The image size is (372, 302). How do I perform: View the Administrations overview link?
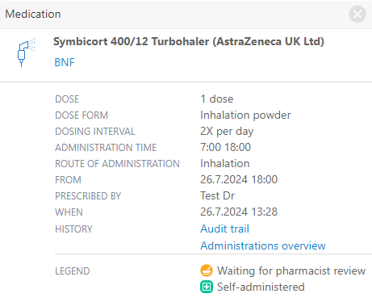click(x=263, y=245)
